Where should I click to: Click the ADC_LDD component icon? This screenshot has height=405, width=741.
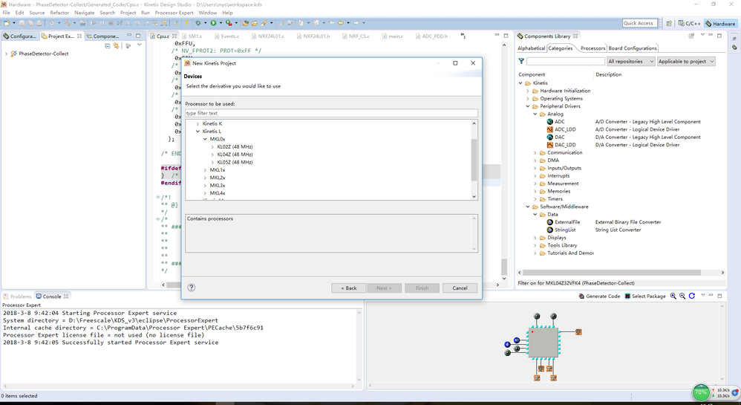click(x=550, y=129)
